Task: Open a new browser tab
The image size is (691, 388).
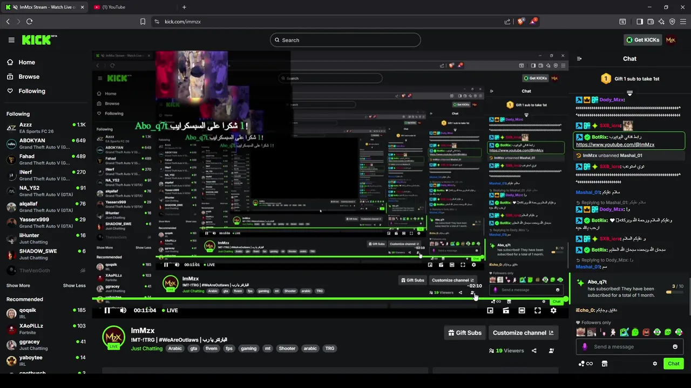Action: [184, 7]
